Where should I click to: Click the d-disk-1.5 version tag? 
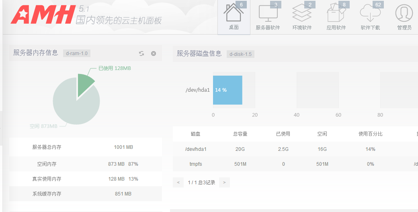tap(240, 54)
